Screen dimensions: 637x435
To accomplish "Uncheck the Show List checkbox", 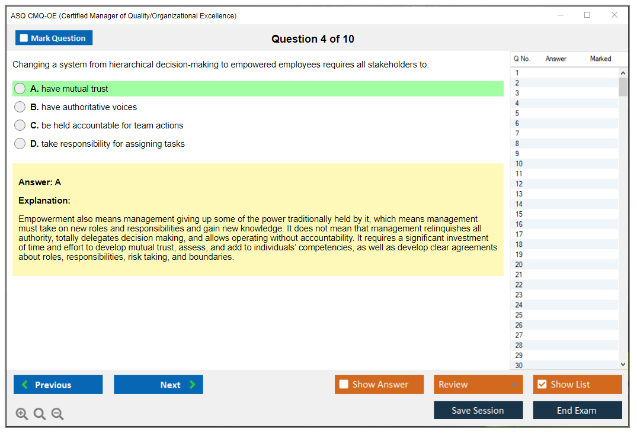I will 542,385.
